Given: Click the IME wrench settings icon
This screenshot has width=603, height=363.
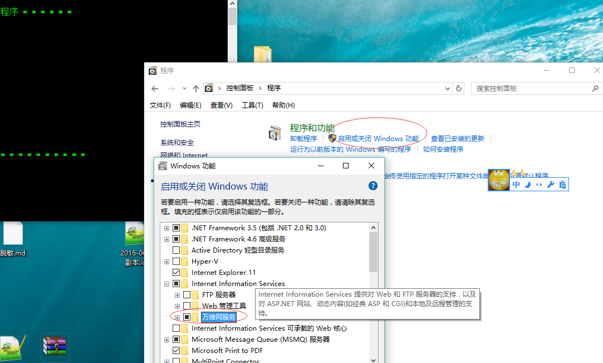Looking at the screenshot, I should (x=551, y=185).
